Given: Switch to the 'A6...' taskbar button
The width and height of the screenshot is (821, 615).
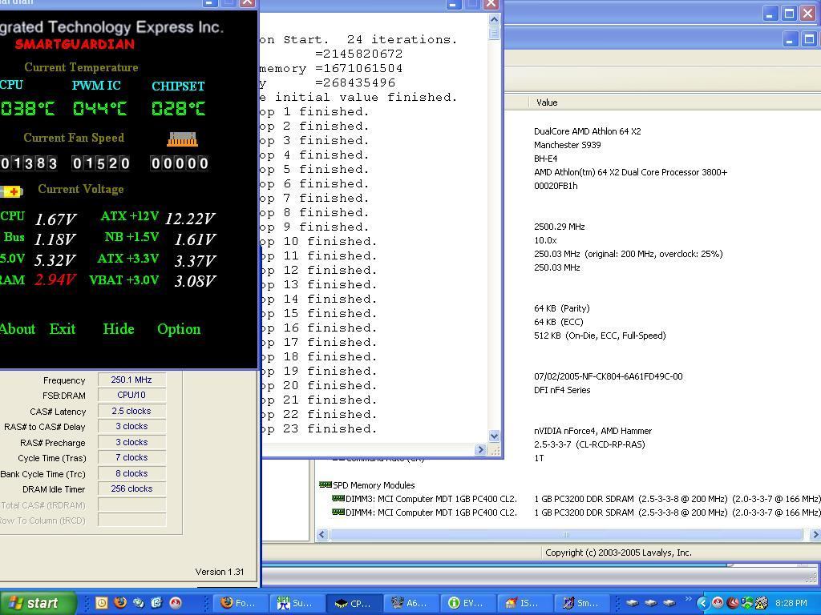Looking at the screenshot, I should point(411,603).
